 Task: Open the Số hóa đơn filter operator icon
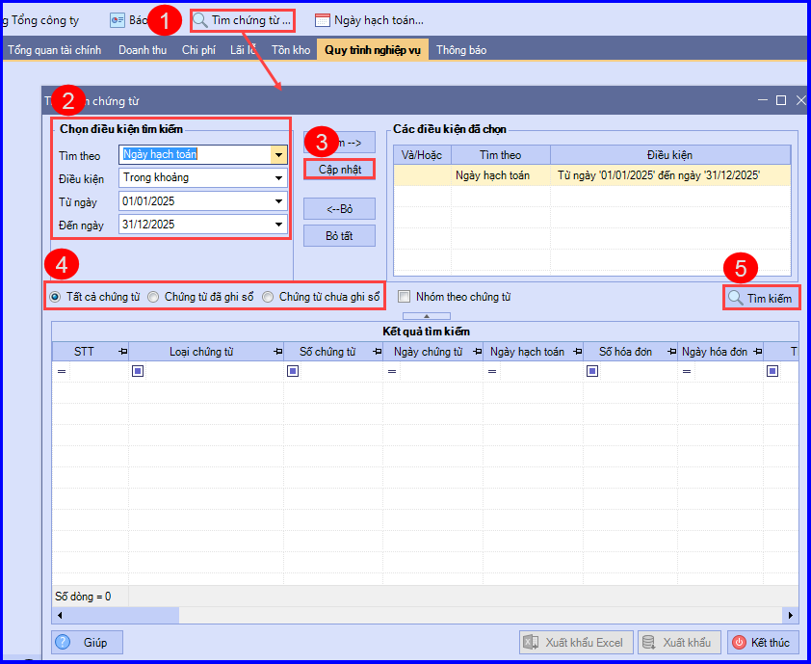tap(592, 371)
